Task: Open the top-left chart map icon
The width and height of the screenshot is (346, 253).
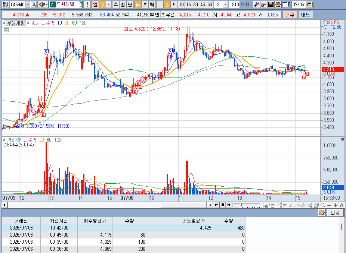Action: pyautogui.click(x=5, y=4)
